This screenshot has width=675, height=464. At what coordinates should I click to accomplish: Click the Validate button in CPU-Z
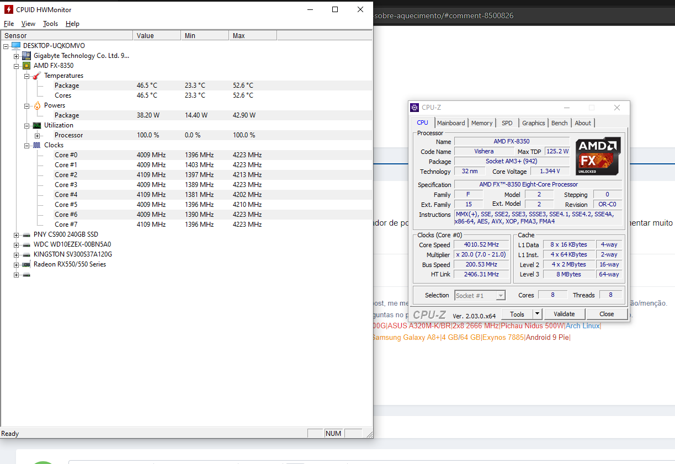pos(564,314)
